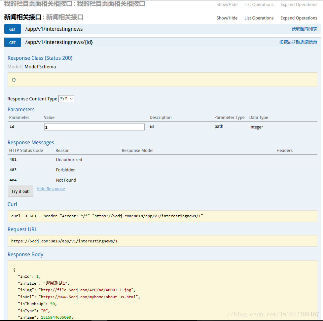Viewport: 323px width, 321px height.
Task: Click the inTime value 1515944635000
Action: point(56,317)
